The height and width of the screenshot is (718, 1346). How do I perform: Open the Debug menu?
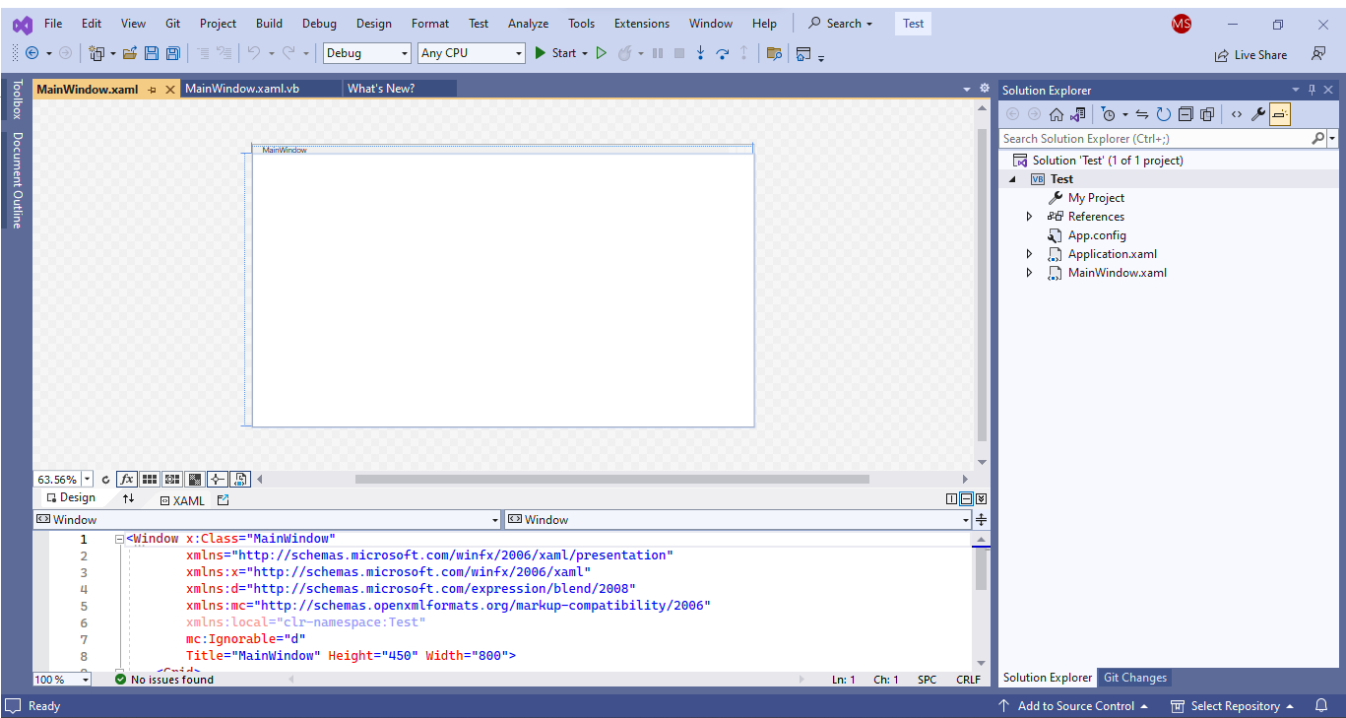click(x=319, y=24)
